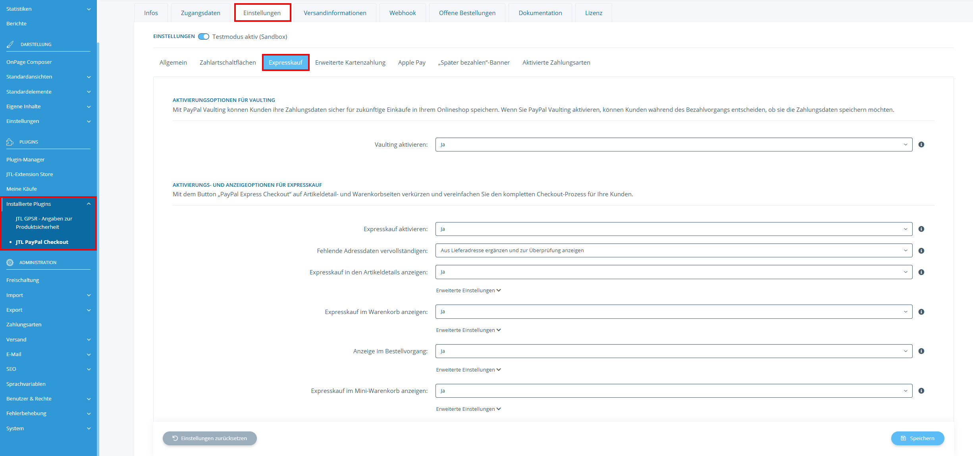Expand Erweiterte Einstellungen under Mini-Warenkorb anzeigen
This screenshot has width=973, height=456.
(468, 409)
